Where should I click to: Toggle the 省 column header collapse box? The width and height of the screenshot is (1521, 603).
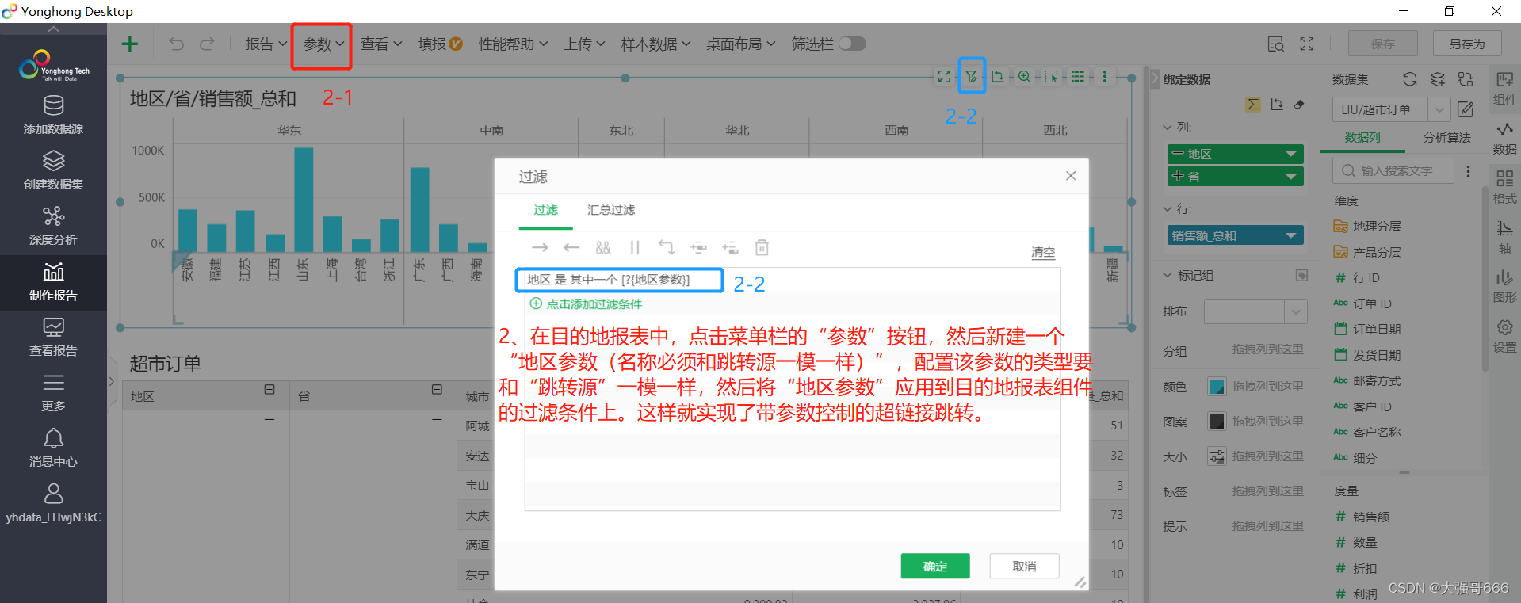437,389
